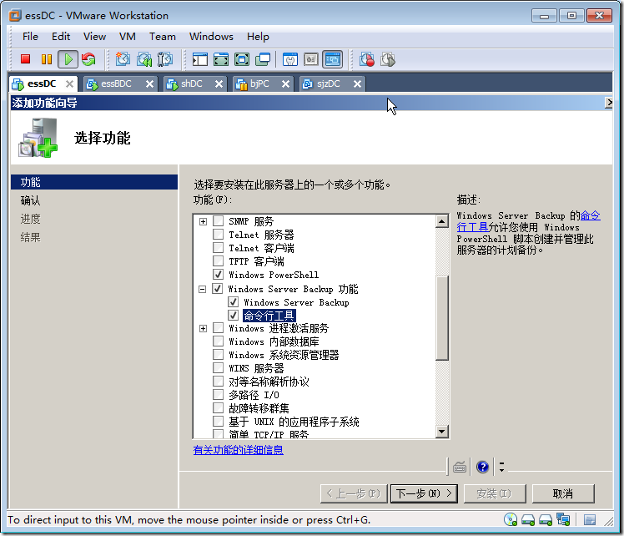Image resolution: width=624 pixels, height=536 pixels.
Task: Click the Replay recording toolbar icon
Action: 388,59
